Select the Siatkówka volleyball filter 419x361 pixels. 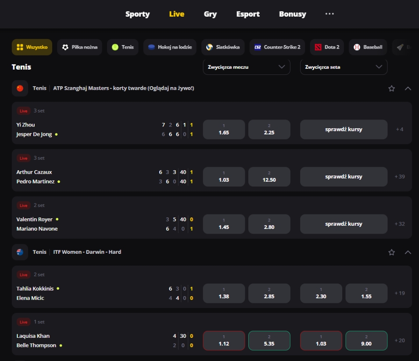click(223, 47)
